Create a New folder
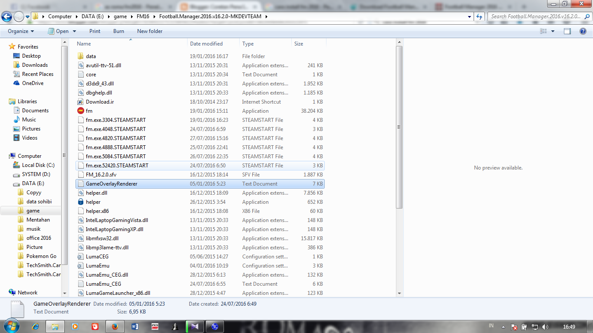The height and width of the screenshot is (333, 593). 150,31
